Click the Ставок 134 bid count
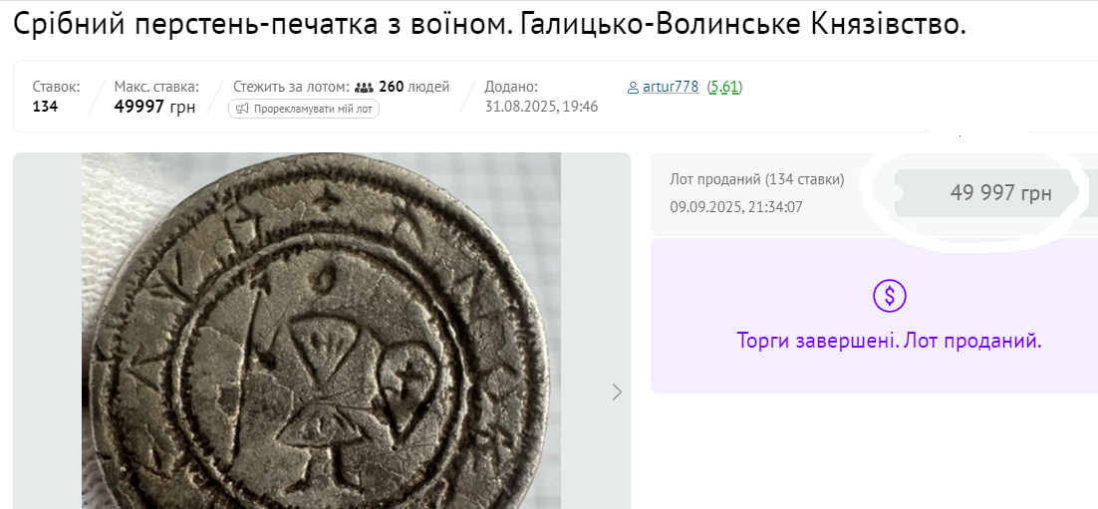1098x509 pixels. coord(45,107)
